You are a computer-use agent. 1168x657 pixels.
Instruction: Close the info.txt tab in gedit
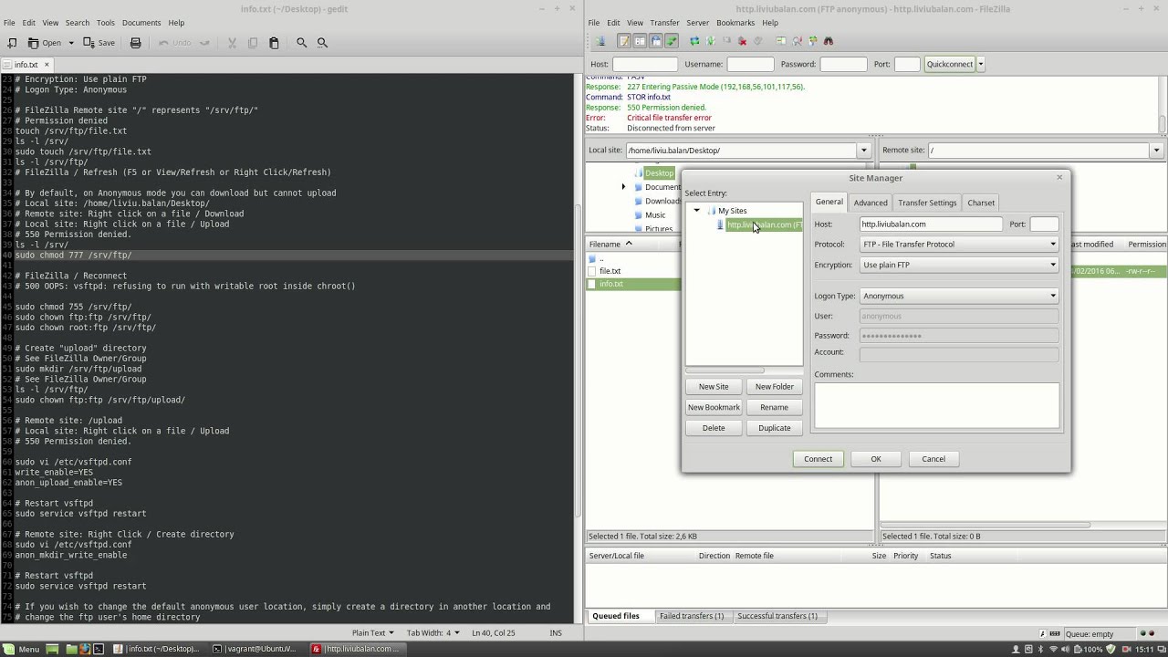click(47, 65)
